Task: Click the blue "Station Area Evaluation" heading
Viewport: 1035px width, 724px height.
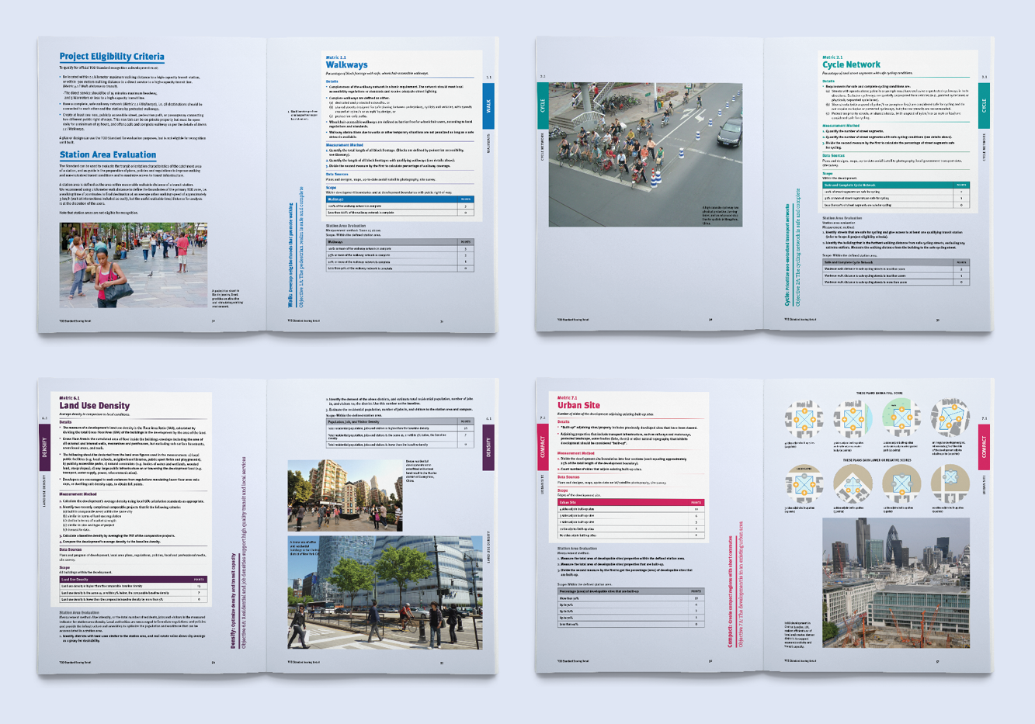Action: tap(108, 155)
